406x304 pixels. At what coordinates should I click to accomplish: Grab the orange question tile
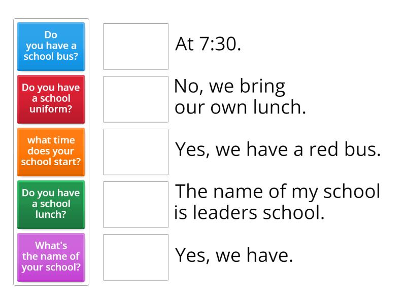pos(51,152)
